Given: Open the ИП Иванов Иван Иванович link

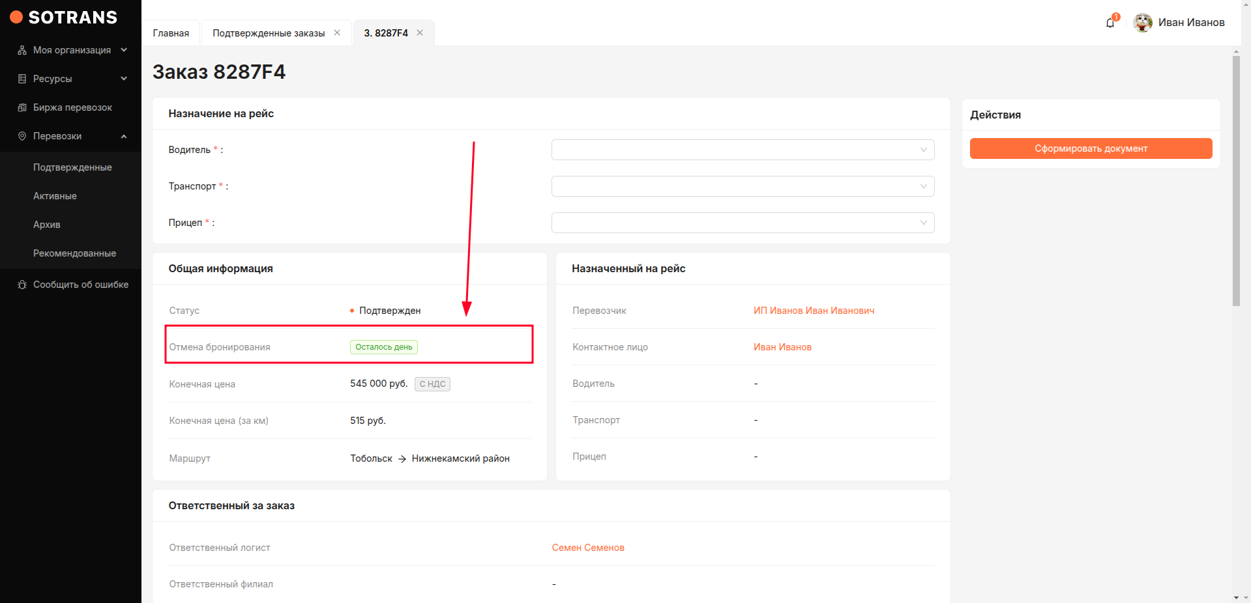Looking at the screenshot, I should 814,311.
